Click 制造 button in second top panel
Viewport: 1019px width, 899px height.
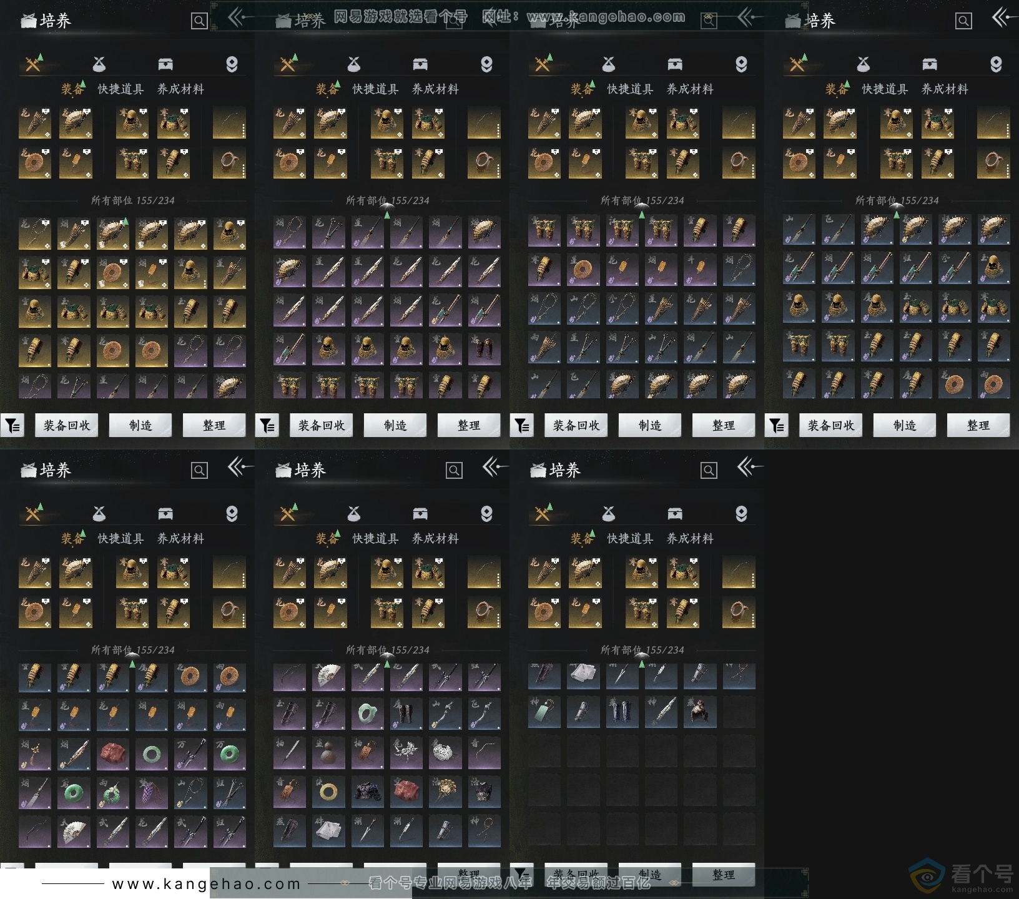[x=395, y=426]
